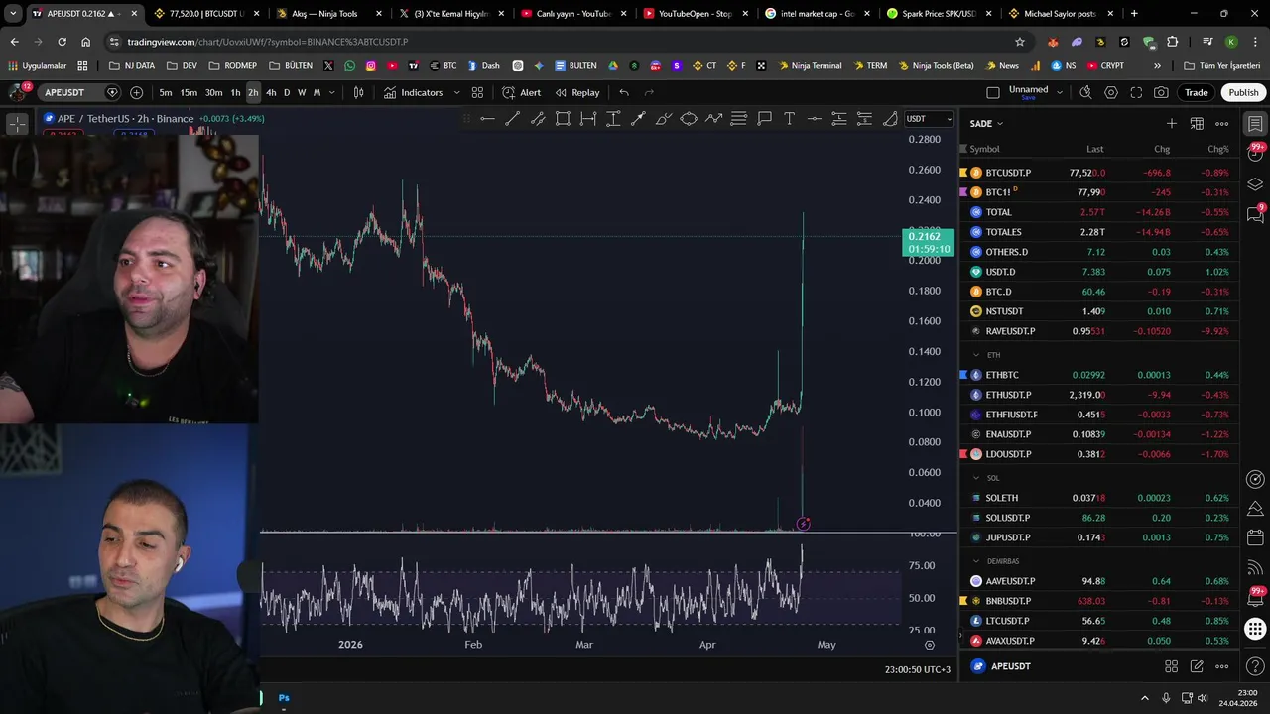Open the chart type candles icon
The width and height of the screenshot is (1270, 714).
(358, 92)
